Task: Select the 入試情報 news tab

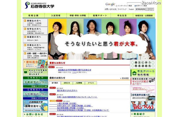Action: point(79,83)
